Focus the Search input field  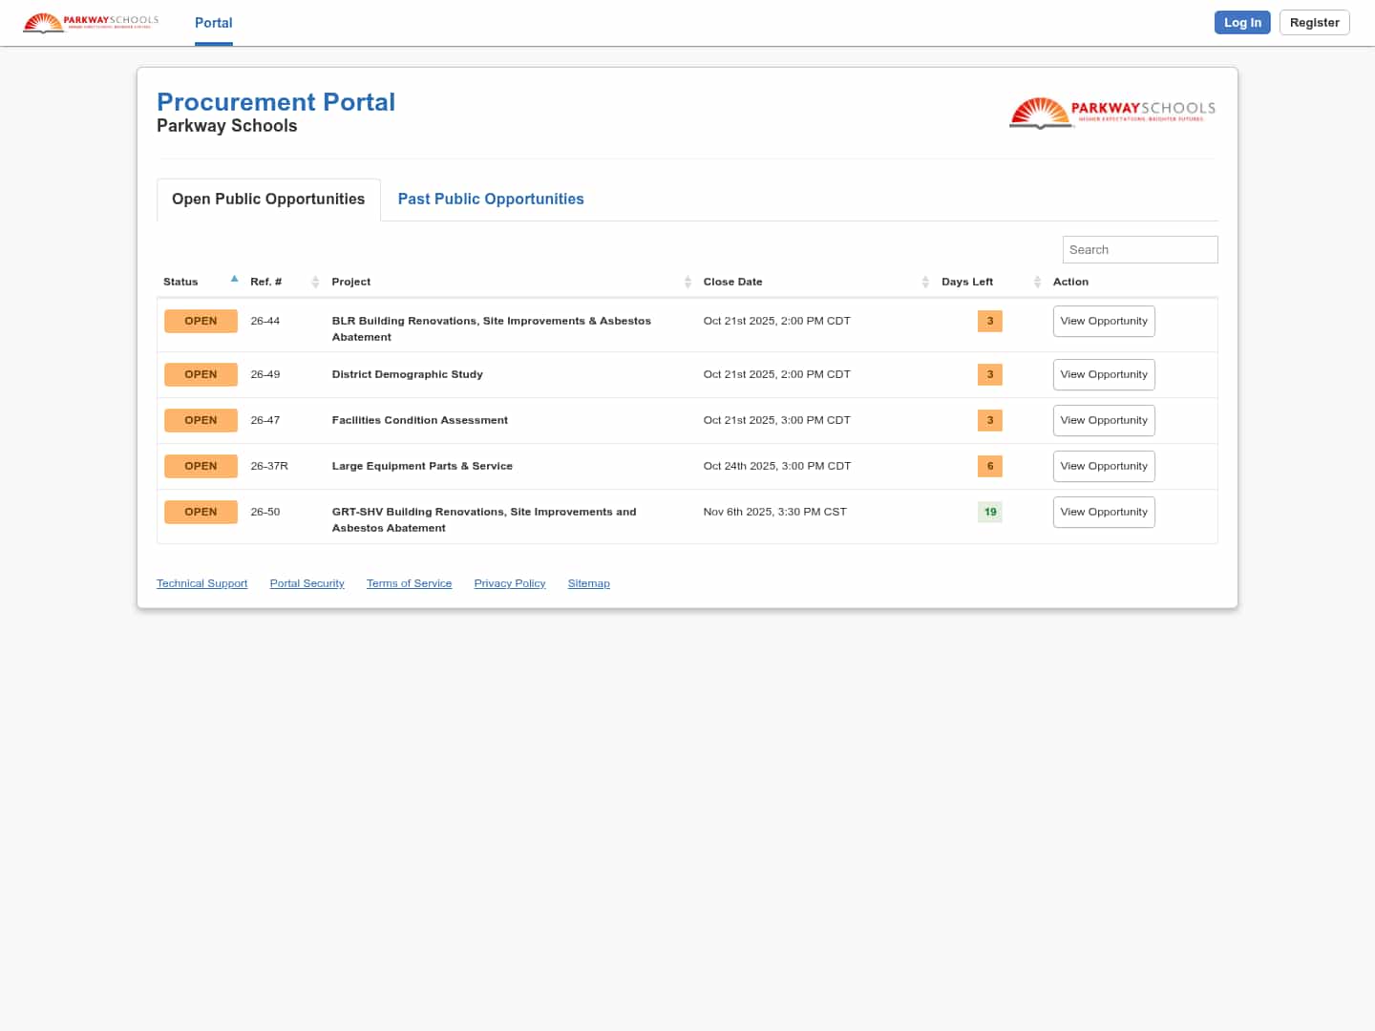coord(1139,250)
